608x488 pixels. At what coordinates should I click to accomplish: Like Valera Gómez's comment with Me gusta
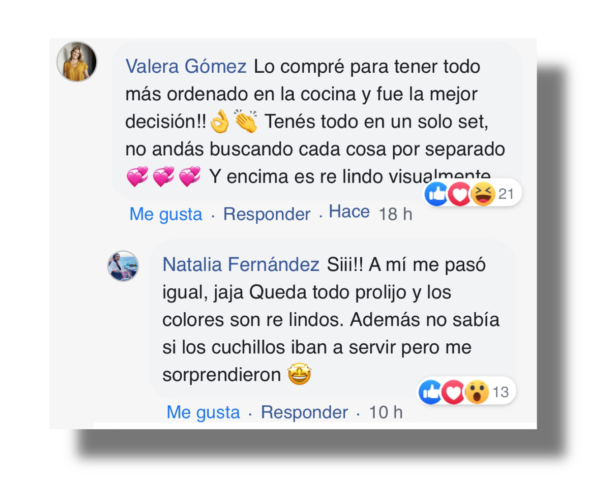pos(166,214)
